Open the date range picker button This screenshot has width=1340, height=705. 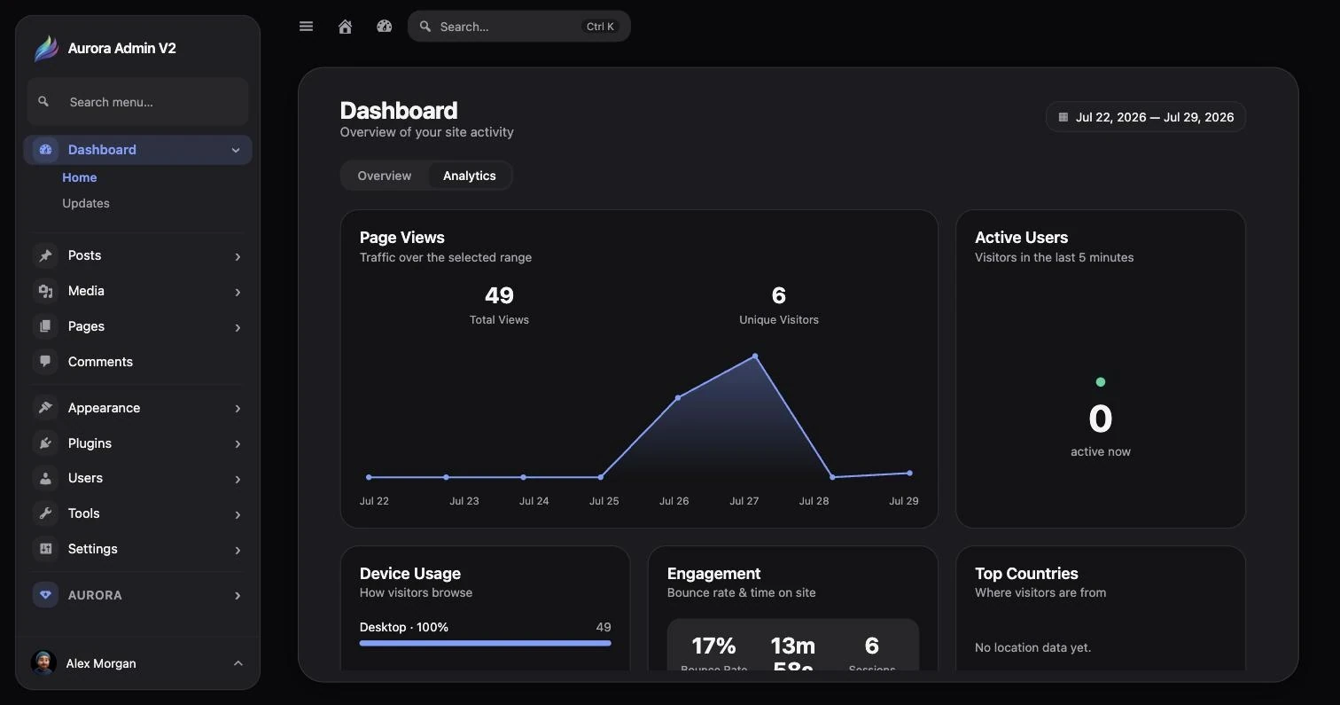tap(1146, 117)
